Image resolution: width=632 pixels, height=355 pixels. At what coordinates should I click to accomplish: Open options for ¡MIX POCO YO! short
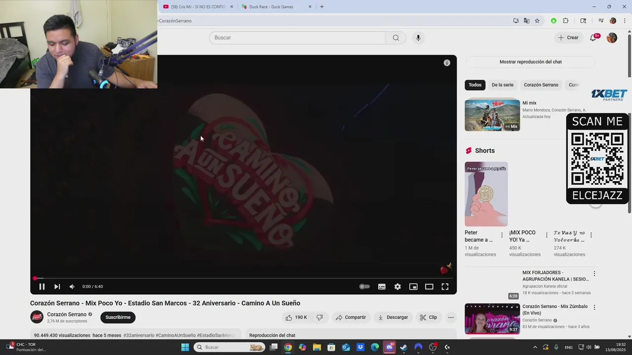(547, 235)
